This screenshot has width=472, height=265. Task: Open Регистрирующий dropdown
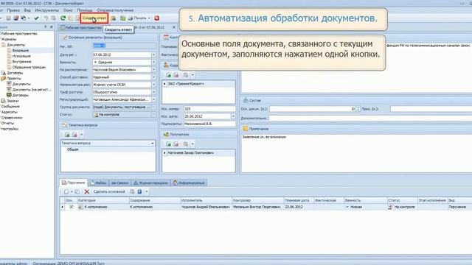(153, 99)
